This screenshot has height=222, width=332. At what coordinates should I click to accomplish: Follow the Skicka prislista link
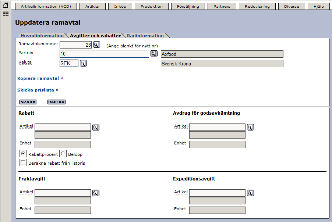[38, 90]
